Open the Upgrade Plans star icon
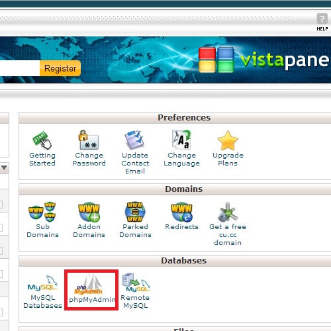 pyautogui.click(x=228, y=140)
